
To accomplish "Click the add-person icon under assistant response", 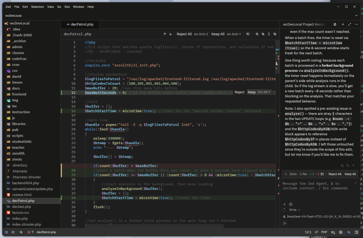I will 348,165.
